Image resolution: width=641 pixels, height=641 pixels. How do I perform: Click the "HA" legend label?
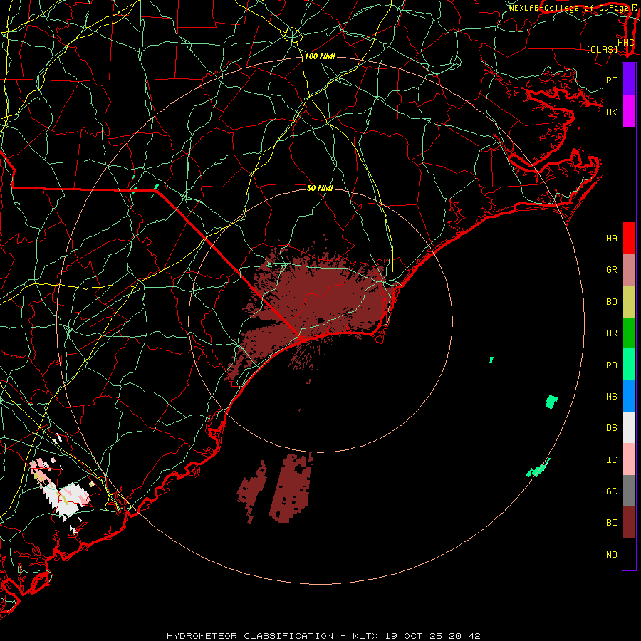(611, 239)
